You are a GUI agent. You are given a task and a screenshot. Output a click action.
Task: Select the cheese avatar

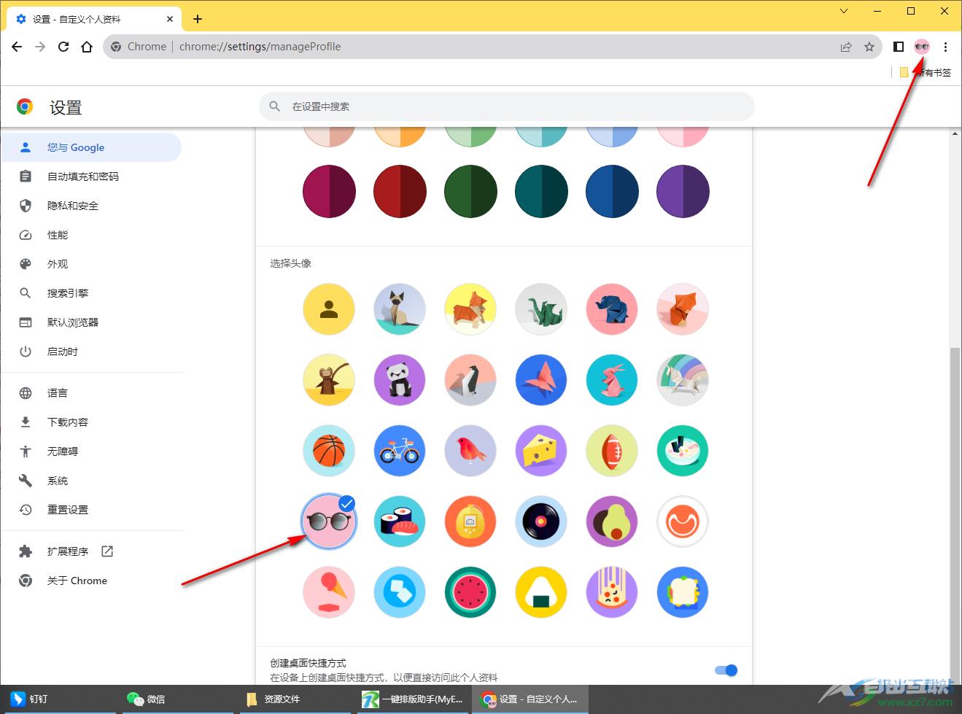(541, 451)
